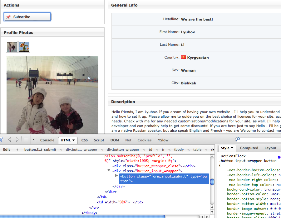
Task: Select the first profile photo thumbnail
Action: click(x=12, y=47)
